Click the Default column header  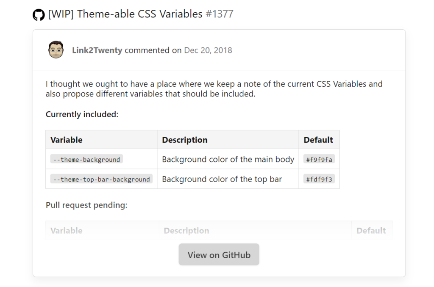coord(318,140)
